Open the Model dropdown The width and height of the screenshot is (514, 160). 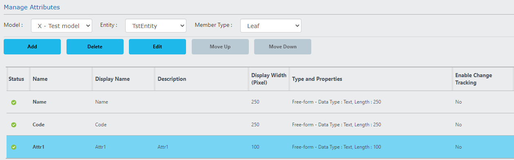tap(62, 26)
